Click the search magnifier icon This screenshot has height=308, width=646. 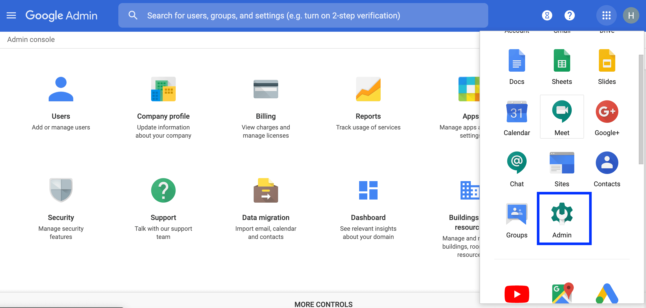click(x=133, y=15)
